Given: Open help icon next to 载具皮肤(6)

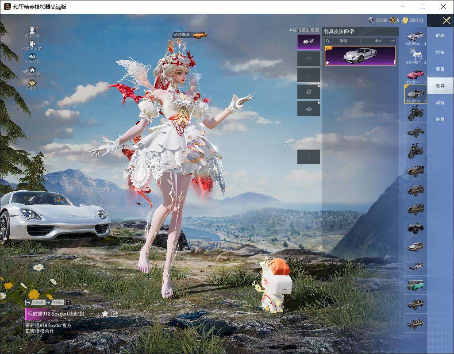Looking at the screenshot, I should point(352,31).
